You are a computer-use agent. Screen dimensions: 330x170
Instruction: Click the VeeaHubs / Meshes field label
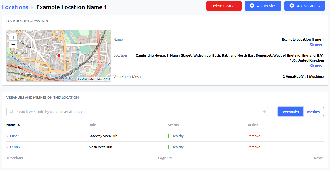pyautogui.click(x=129, y=77)
